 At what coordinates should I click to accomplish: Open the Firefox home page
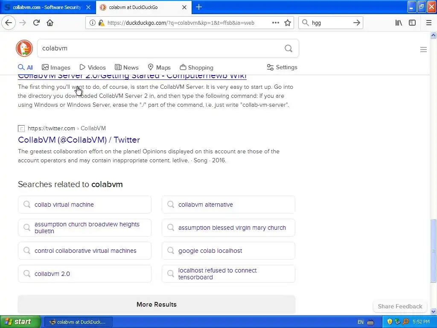click(x=50, y=23)
